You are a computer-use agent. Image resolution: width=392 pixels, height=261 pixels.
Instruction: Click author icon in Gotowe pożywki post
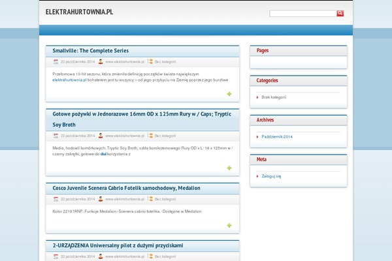[101, 136]
